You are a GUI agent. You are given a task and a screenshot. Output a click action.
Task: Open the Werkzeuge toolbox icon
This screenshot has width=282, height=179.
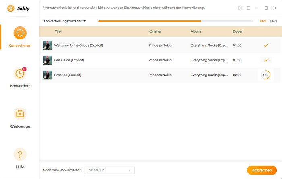pos(20,114)
